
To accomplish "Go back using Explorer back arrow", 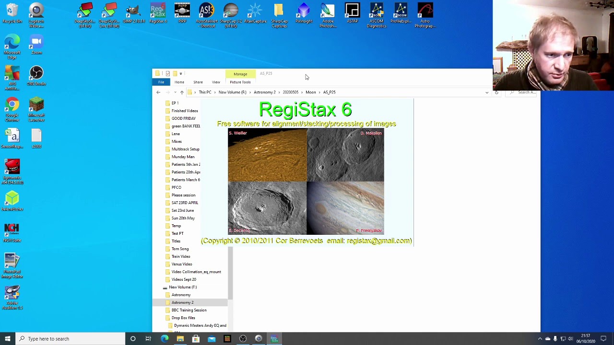I will click(x=158, y=92).
